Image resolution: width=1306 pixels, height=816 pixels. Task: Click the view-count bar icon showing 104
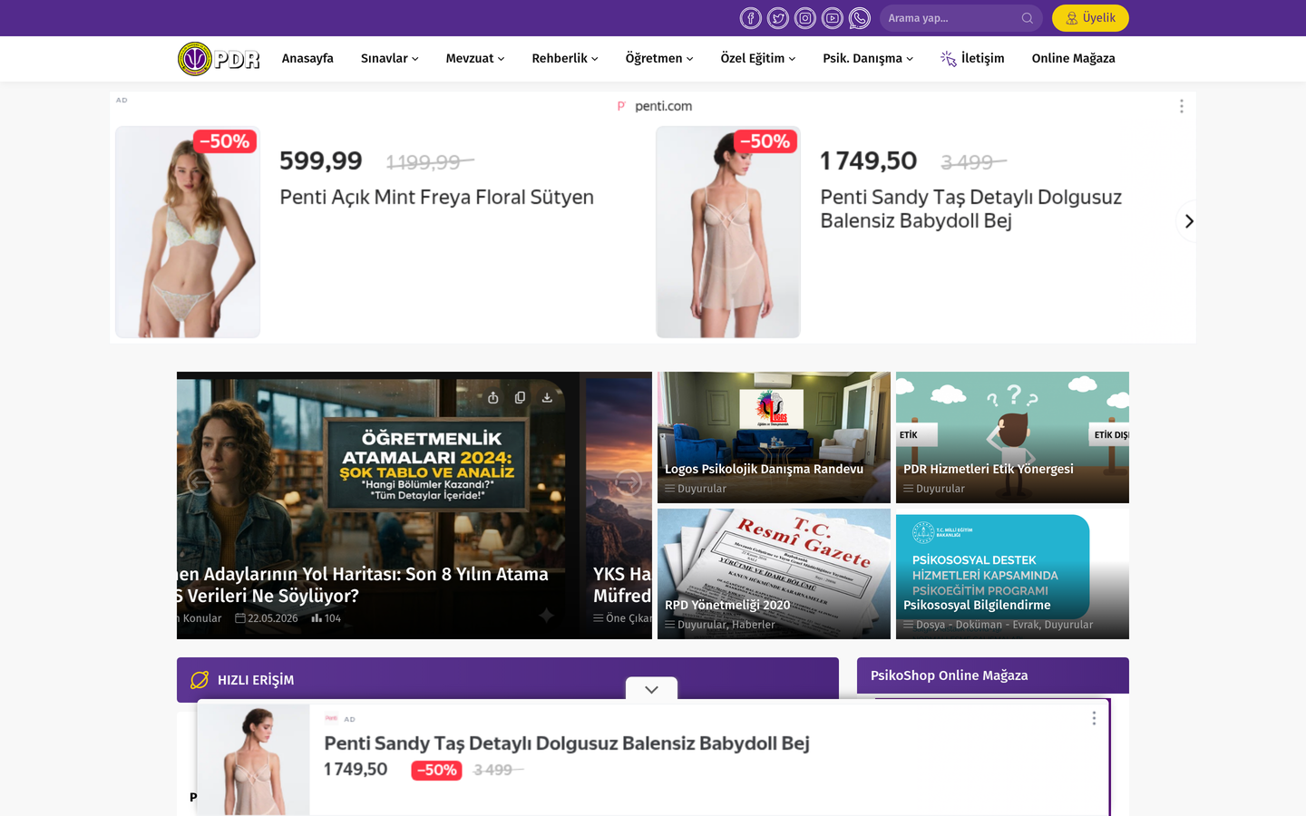pyautogui.click(x=317, y=618)
